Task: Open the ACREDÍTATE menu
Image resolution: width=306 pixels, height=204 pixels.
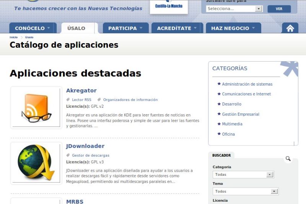Action: pos(177,28)
